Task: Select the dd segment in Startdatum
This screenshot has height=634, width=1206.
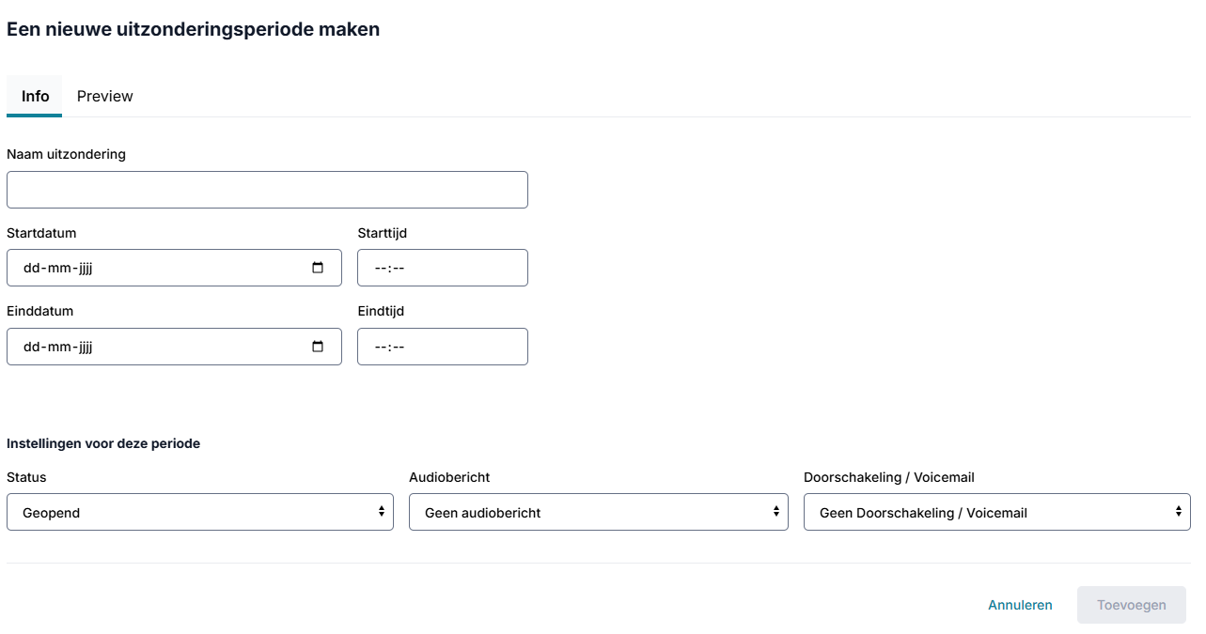Action: [x=31, y=268]
